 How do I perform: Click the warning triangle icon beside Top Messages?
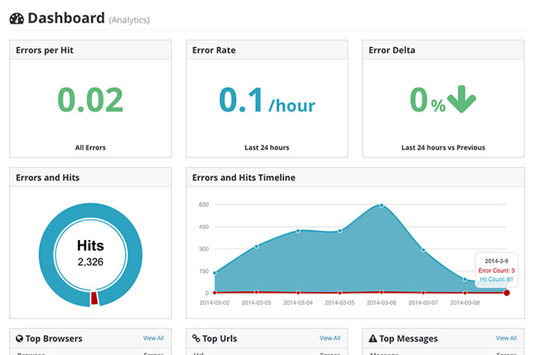[373, 339]
